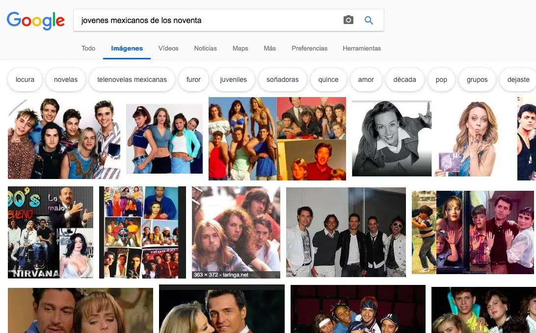Choose the 'amor' chip
The height and width of the screenshot is (333, 536).
(366, 79)
